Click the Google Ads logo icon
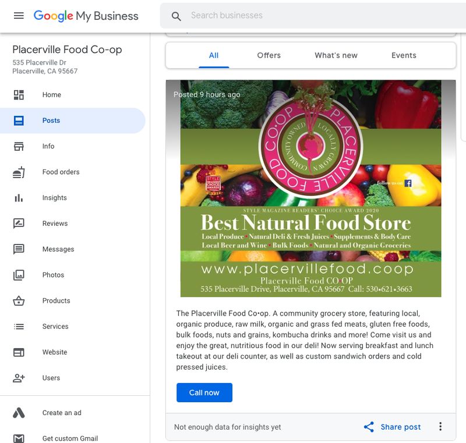The height and width of the screenshot is (443, 466). click(x=19, y=413)
